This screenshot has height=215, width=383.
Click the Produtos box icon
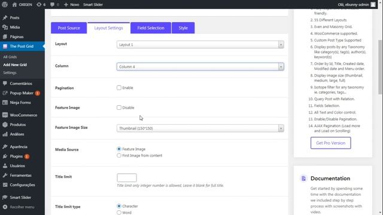point(5,124)
